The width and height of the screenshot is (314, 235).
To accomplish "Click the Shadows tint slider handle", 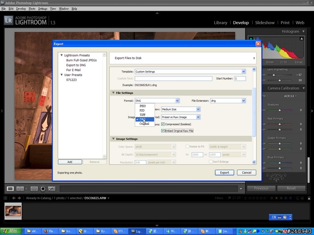I will coord(280,110).
